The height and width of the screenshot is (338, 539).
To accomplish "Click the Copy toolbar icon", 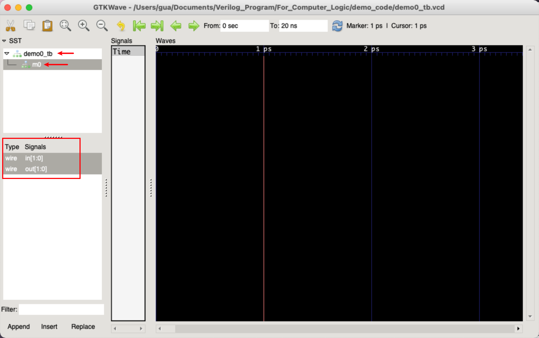I will (29, 25).
